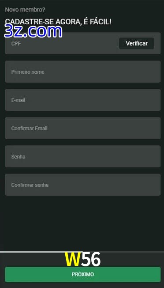Image resolution: width=164 pixels, height=288 pixels.
Task: Focus the Confirmar Email field
Action: click(83, 128)
